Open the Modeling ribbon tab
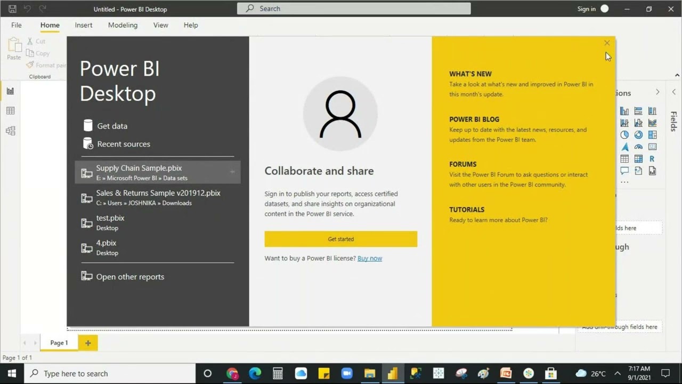The image size is (682, 384). coord(123,25)
